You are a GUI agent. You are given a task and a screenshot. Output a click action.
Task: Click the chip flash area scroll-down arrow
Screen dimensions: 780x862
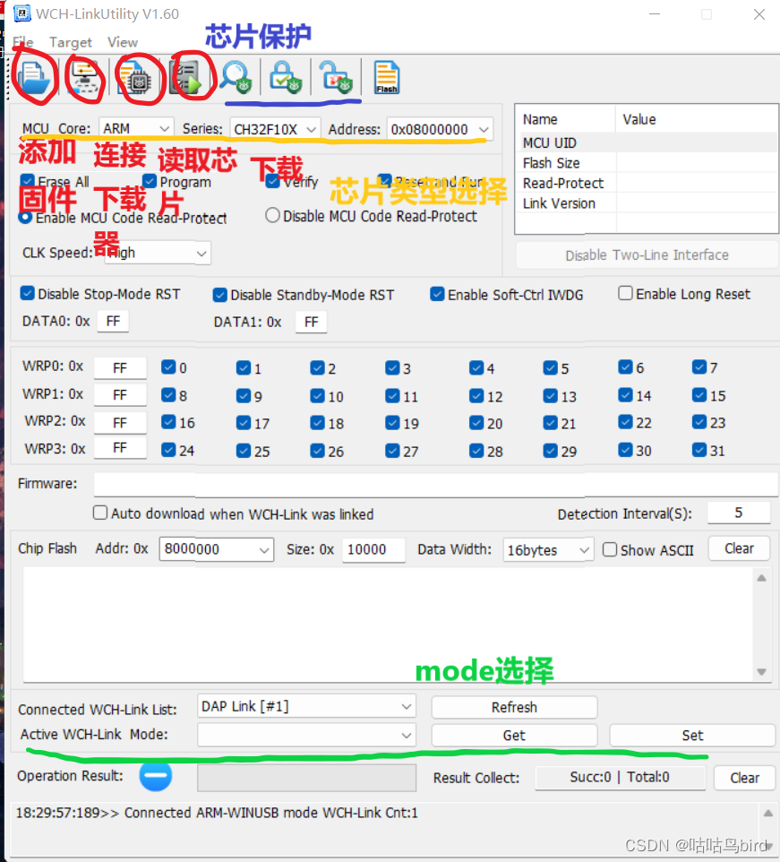coord(761,672)
